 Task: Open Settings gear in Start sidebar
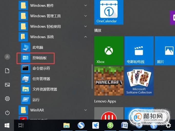(x=7, y=99)
